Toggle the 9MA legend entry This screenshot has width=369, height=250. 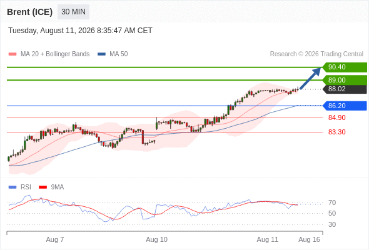click(x=51, y=187)
